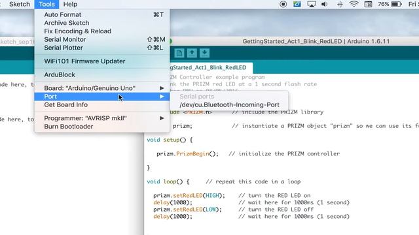Expand the Port submenu arrow
This screenshot has width=419, height=235.
[x=162, y=97]
